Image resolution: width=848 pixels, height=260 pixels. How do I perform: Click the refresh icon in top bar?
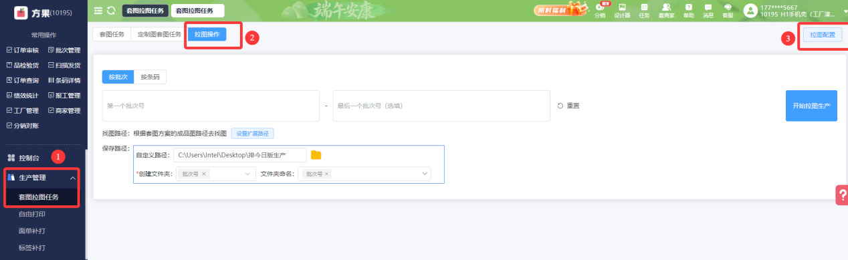111,11
